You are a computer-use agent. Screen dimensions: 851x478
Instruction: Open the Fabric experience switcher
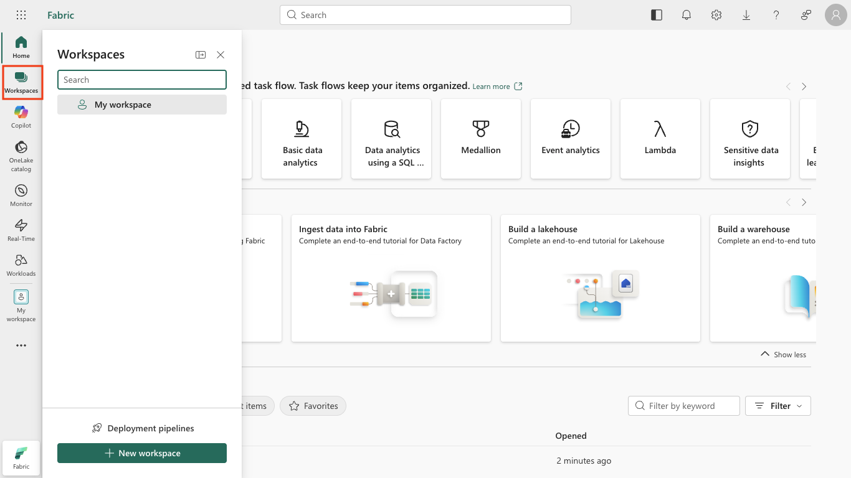(x=21, y=458)
